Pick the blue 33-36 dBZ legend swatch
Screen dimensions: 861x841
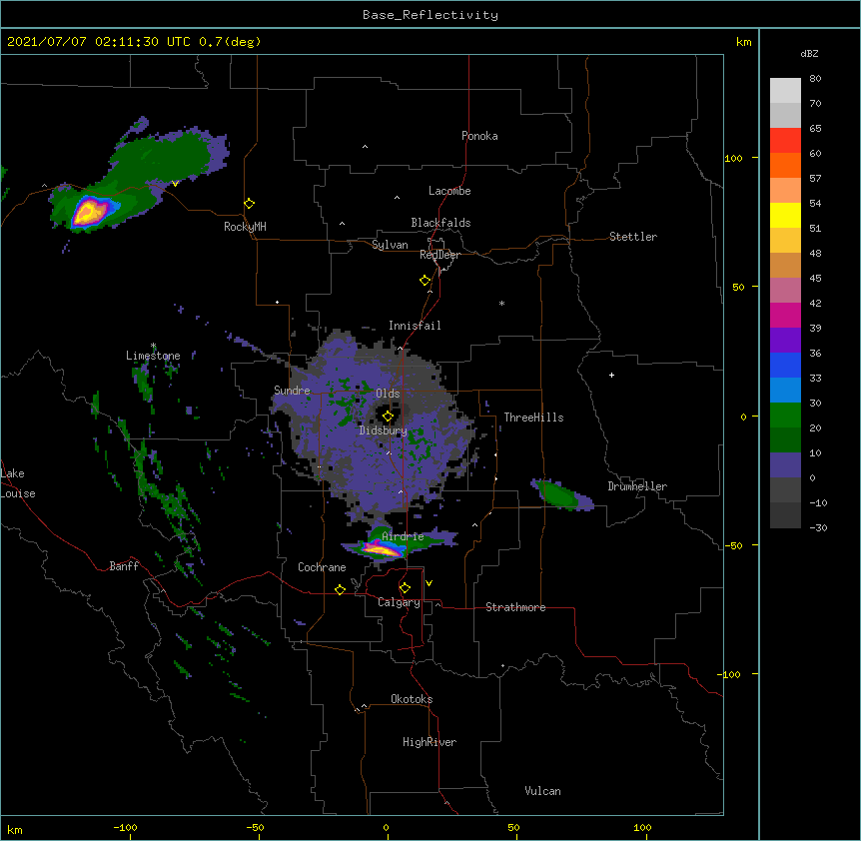pos(785,365)
